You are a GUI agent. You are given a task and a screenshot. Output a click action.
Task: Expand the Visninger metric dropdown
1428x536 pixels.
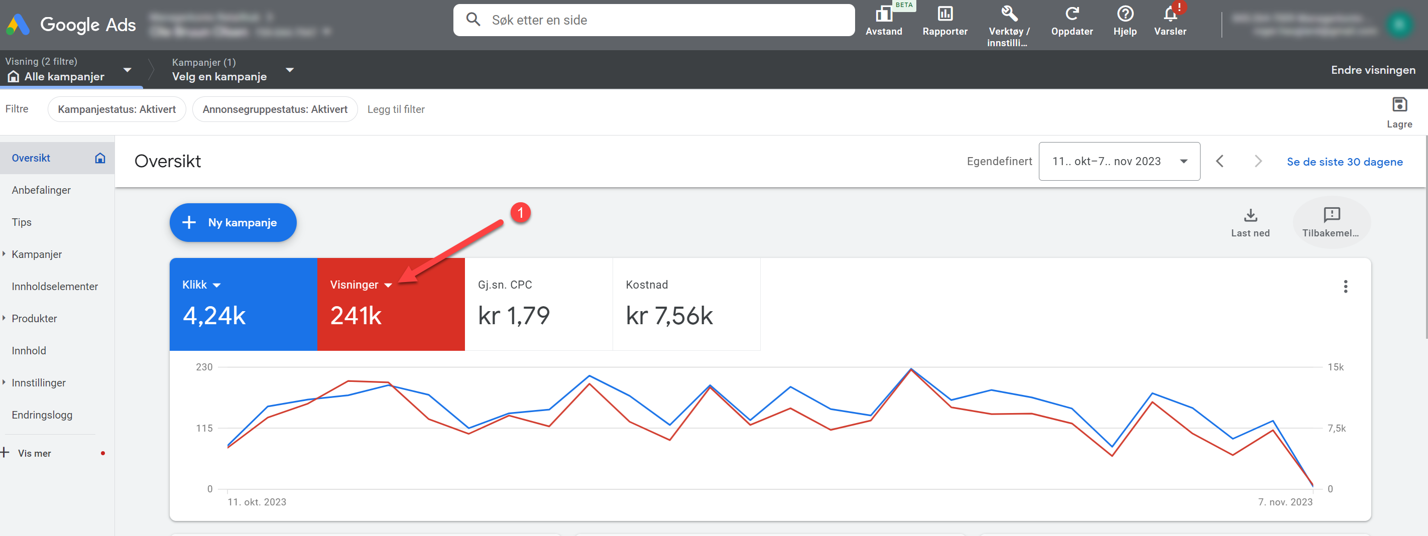coord(388,286)
